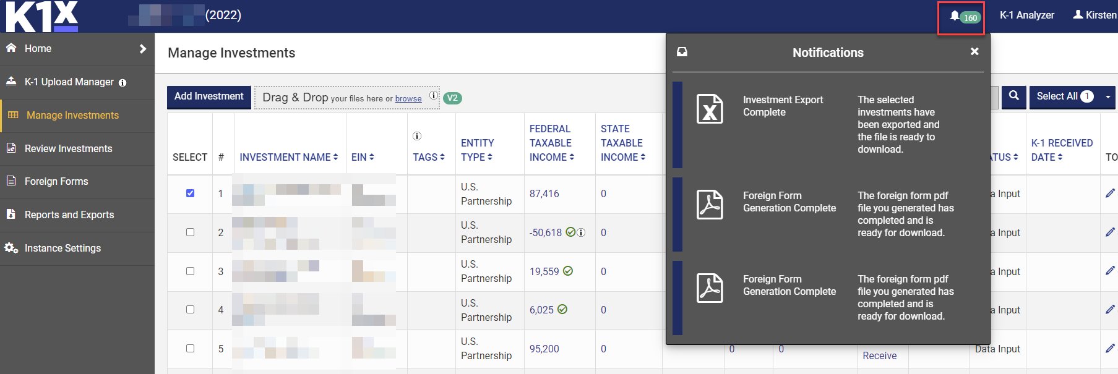Image resolution: width=1118 pixels, height=374 pixels.
Task: Click the info icon beside K-1 Upload Manager
Action: [x=123, y=83]
